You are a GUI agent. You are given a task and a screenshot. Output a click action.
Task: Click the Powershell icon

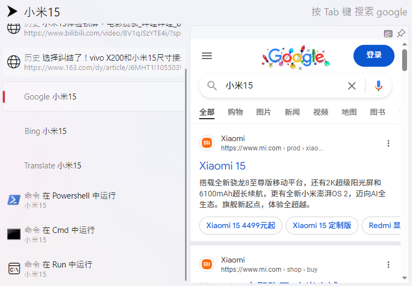14,200
